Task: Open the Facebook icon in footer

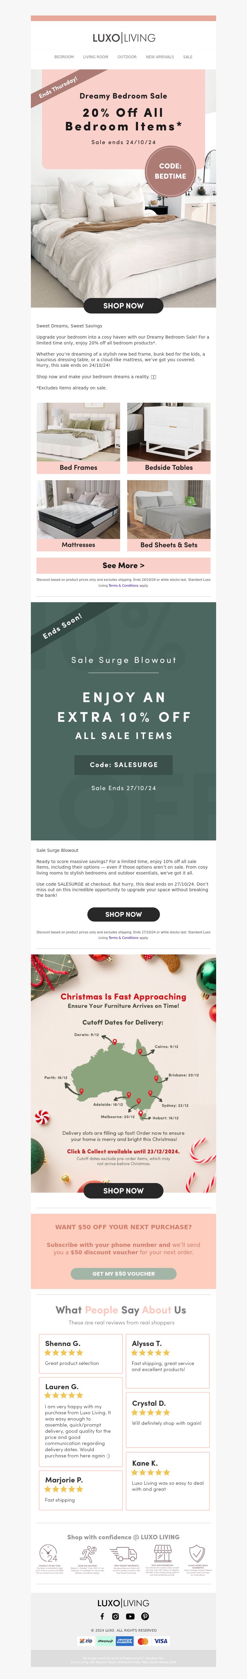Action: [102, 1616]
